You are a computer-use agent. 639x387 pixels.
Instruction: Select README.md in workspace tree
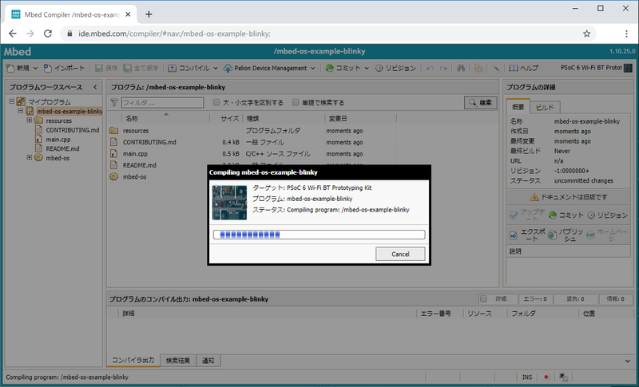click(x=62, y=148)
